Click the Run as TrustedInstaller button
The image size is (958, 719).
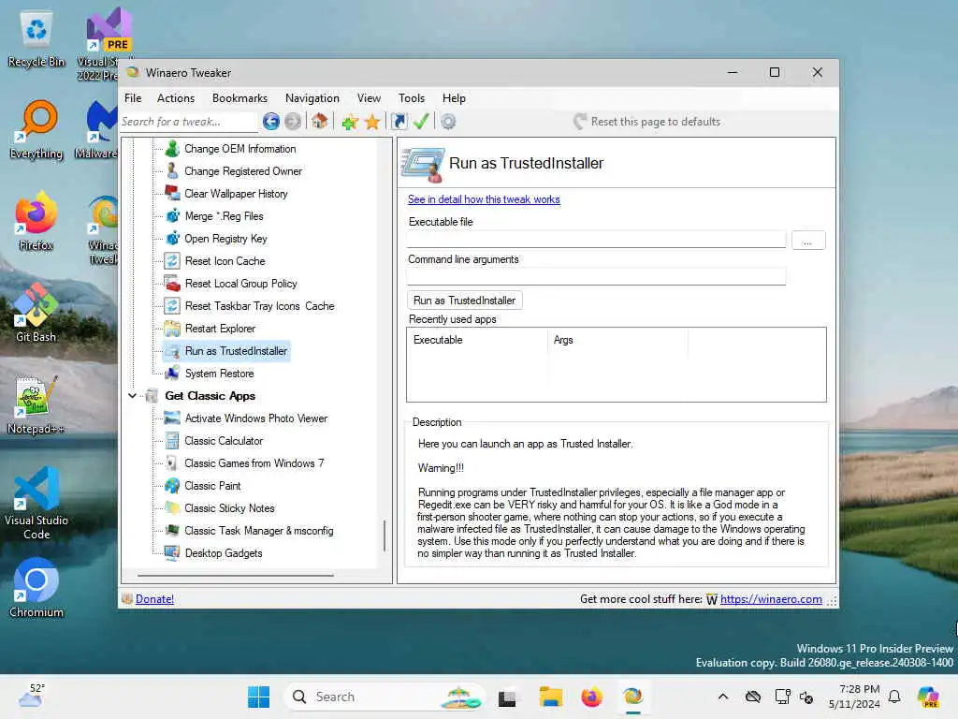pos(464,301)
